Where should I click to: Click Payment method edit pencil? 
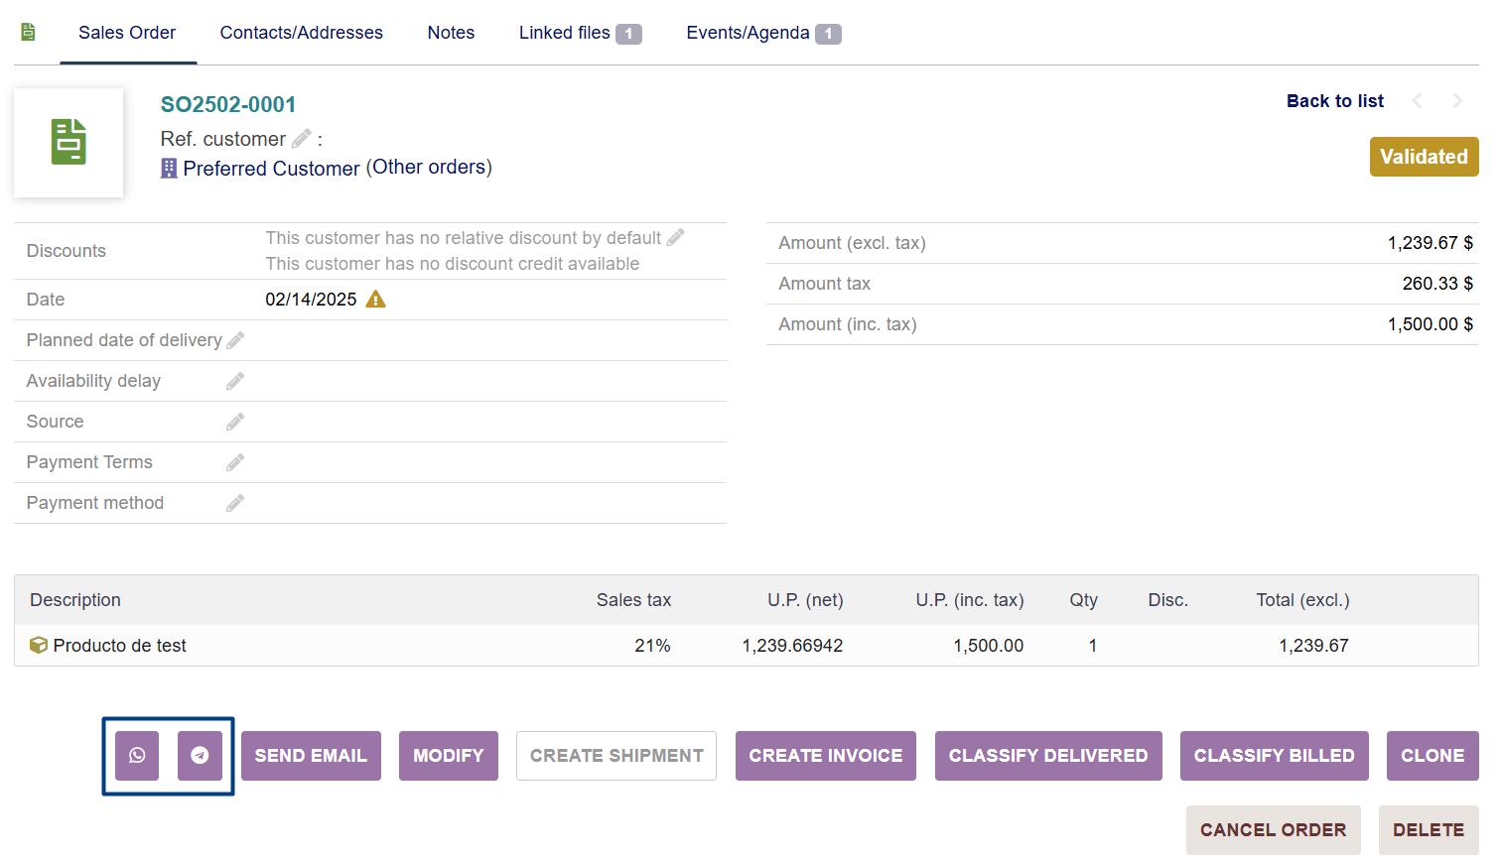point(235,503)
